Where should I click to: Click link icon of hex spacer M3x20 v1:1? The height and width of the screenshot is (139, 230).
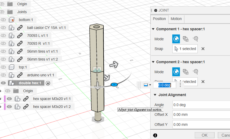point(26,99)
